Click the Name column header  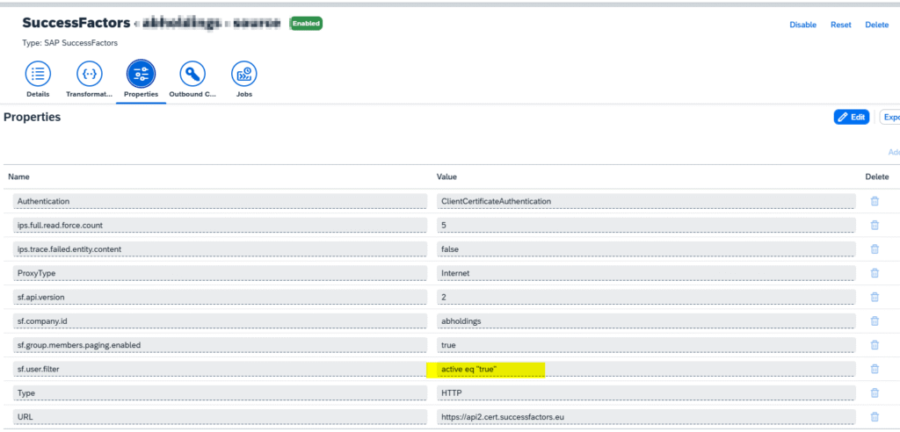[18, 176]
